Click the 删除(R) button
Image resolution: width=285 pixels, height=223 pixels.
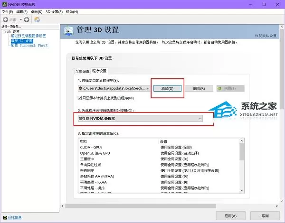click(x=199, y=88)
